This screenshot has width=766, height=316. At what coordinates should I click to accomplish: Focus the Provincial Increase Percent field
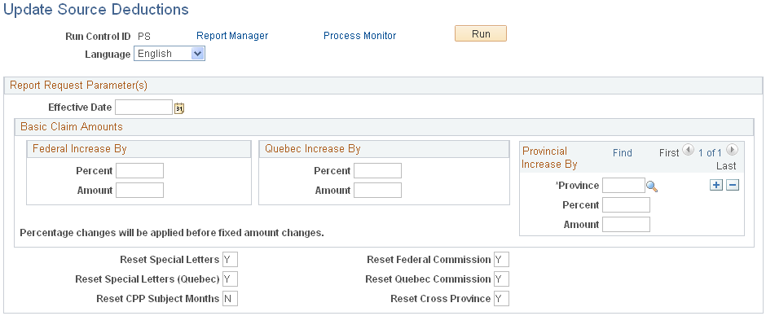click(x=627, y=205)
